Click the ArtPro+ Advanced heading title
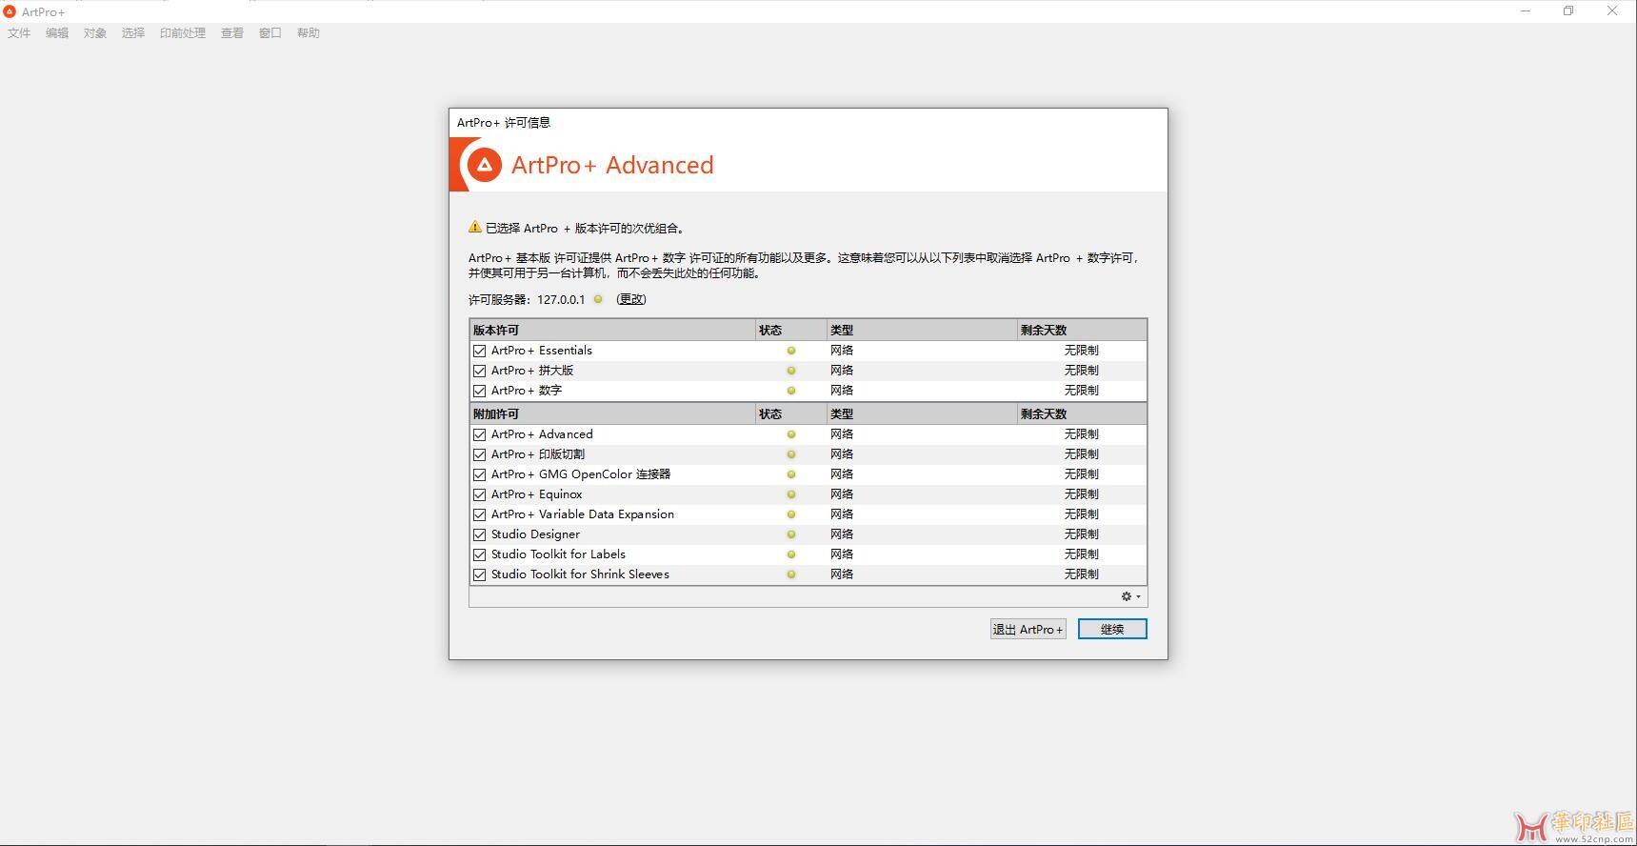Screen dimensions: 1637x846 click(612, 165)
